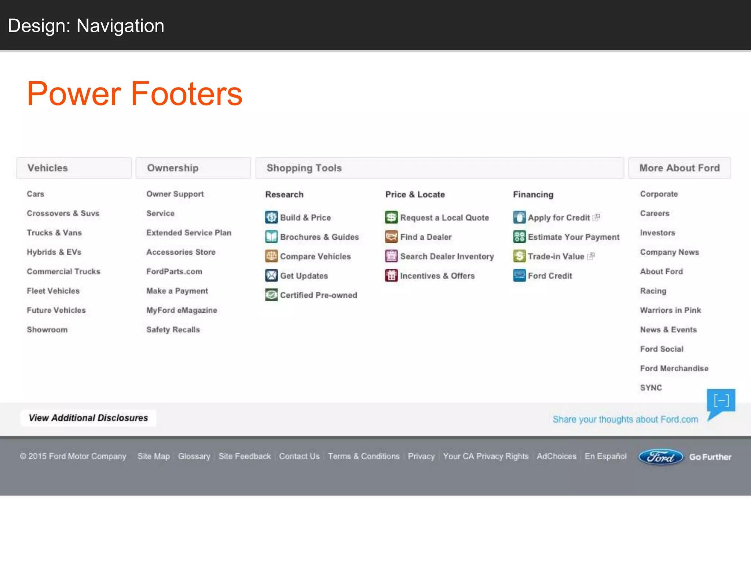Open Warriors in Pink link
The width and height of the screenshot is (751, 563).
(x=671, y=310)
